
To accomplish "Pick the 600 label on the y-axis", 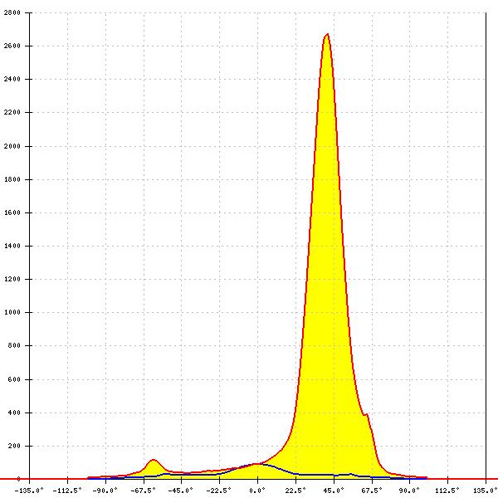I will coord(14,379).
